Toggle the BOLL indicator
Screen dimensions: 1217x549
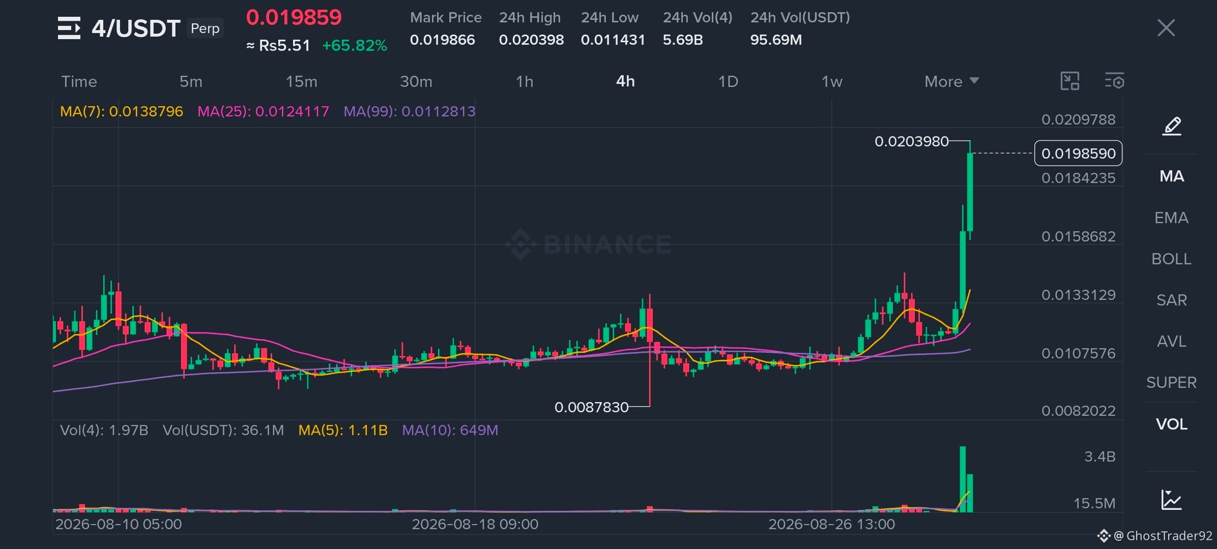(x=1171, y=259)
